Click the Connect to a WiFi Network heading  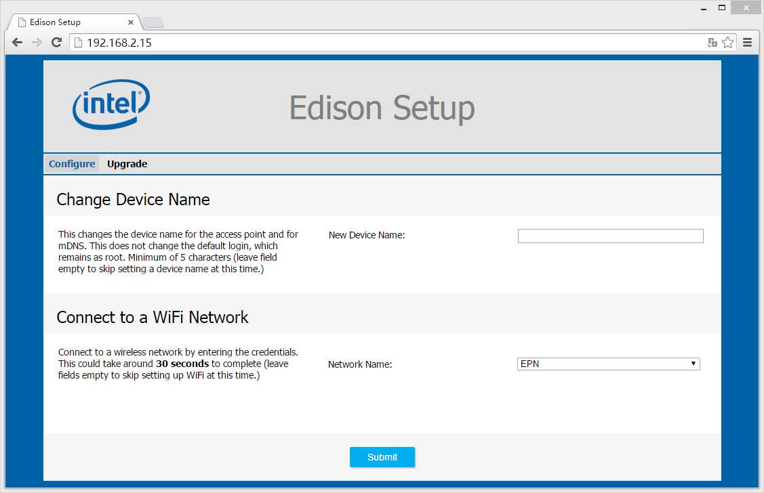153,318
